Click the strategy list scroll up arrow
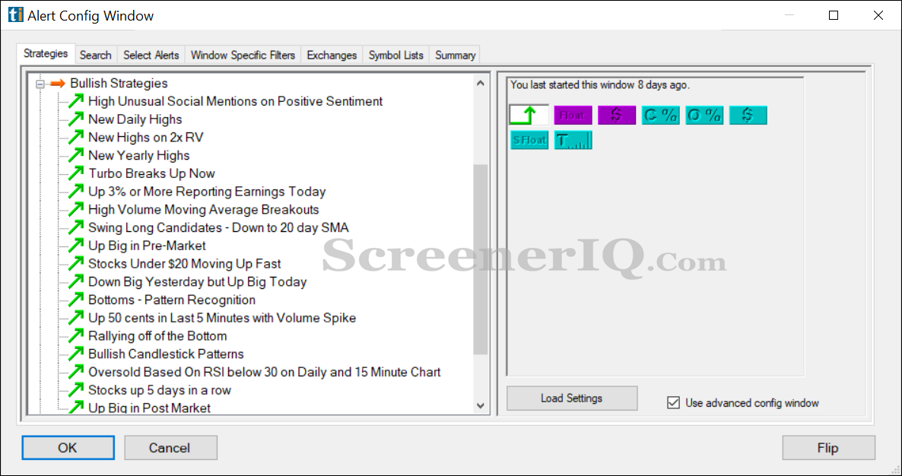 click(481, 84)
